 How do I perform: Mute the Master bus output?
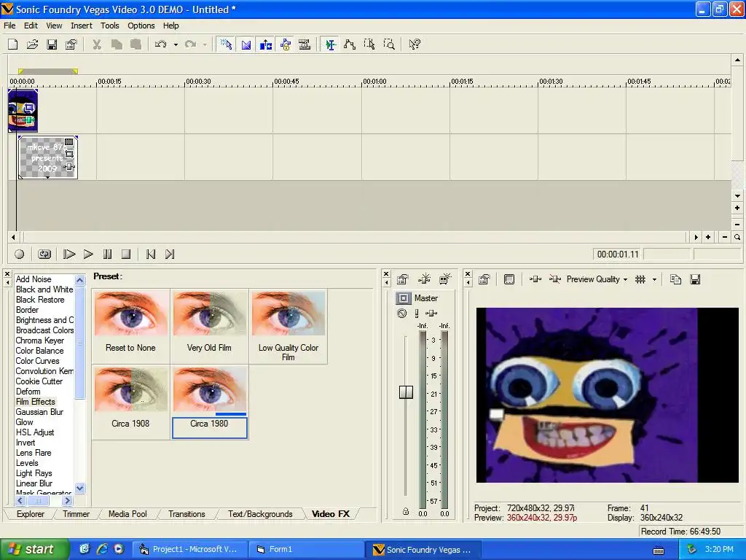click(x=402, y=314)
